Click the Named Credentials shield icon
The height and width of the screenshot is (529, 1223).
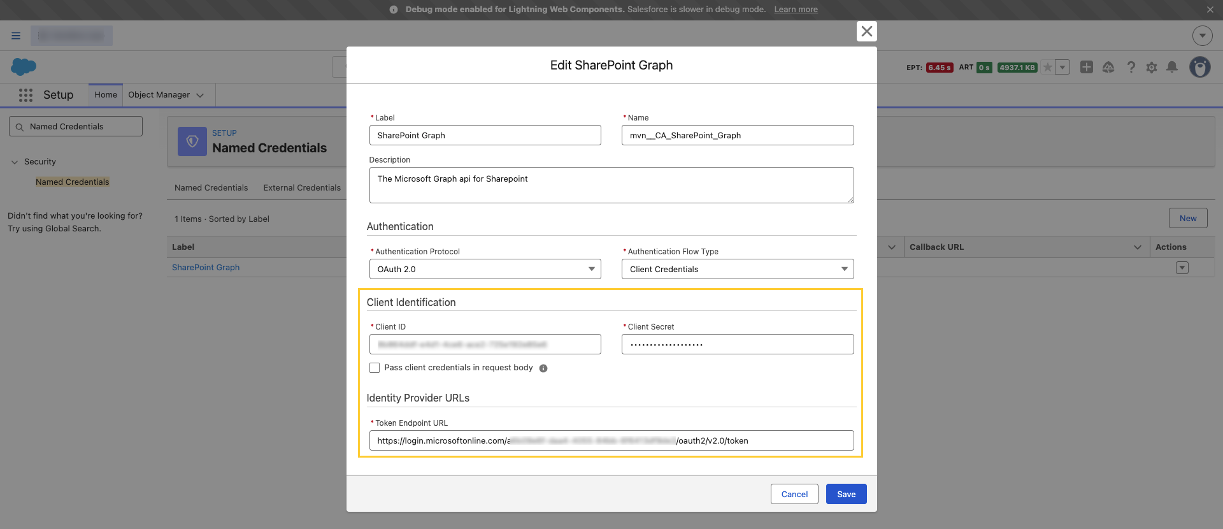[x=192, y=141]
